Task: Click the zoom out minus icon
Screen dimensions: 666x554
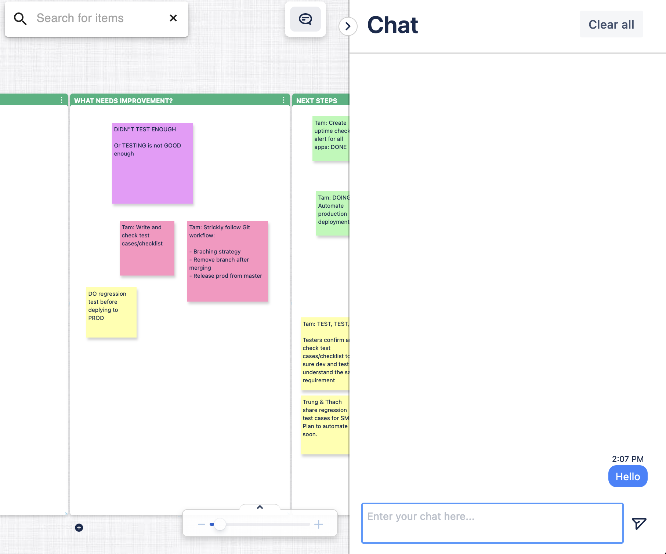Action: pyautogui.click(x=202, y=524)
